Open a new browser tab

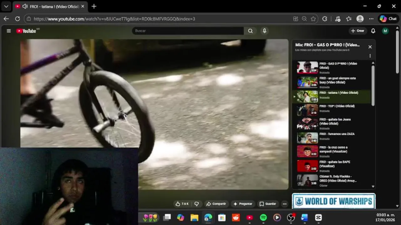94,6
